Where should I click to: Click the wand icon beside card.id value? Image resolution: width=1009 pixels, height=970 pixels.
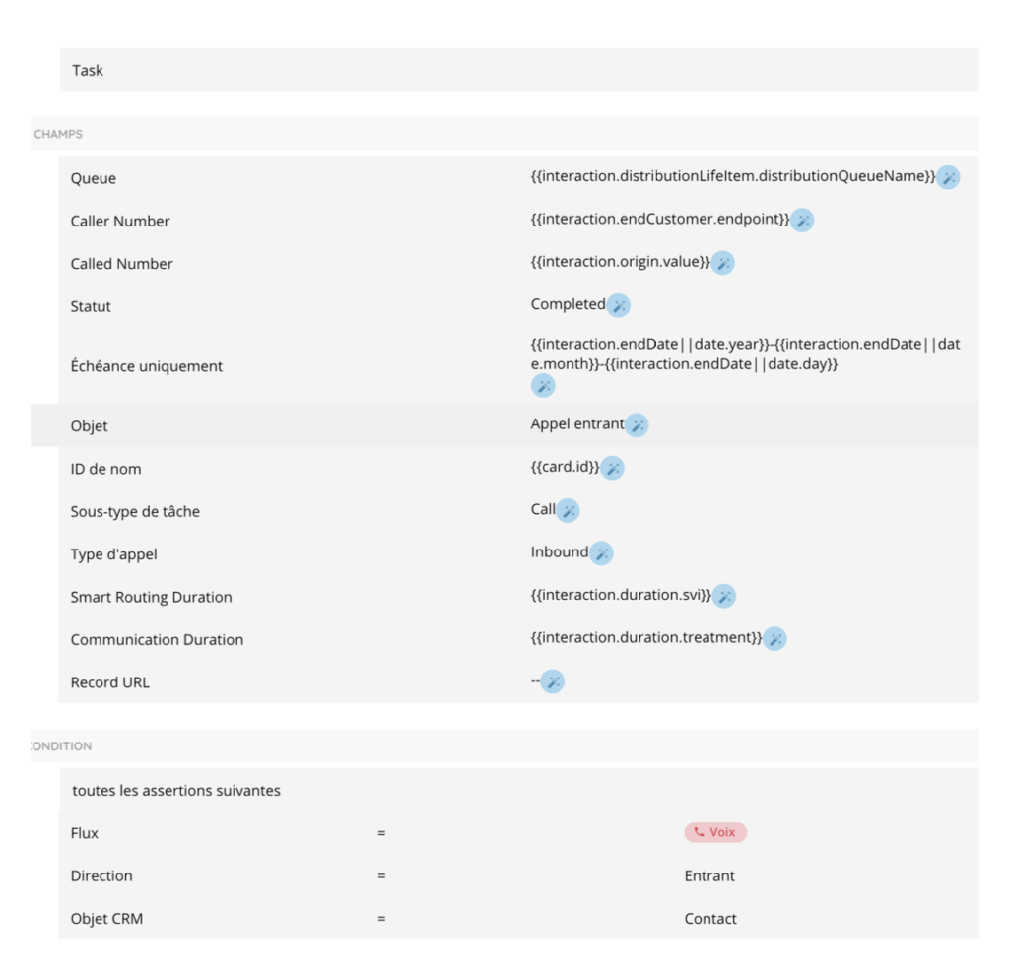tap(612, 468)
